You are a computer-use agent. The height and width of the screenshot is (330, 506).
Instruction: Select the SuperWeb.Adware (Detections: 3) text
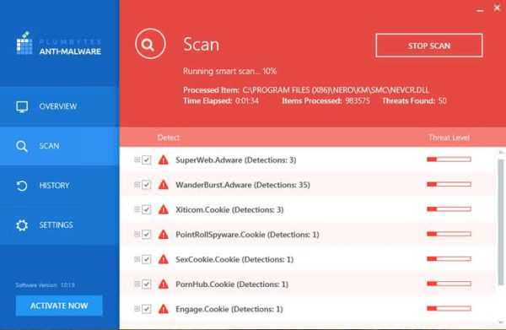click(x=236, y=160)
